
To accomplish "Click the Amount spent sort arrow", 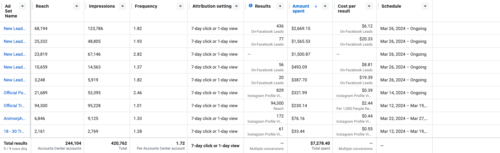I will (316, 6).
